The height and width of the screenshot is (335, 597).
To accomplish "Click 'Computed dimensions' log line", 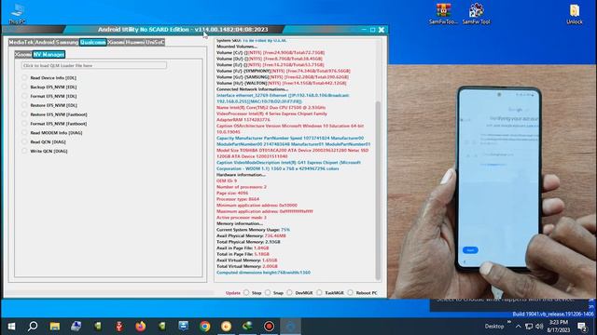I will tap(263, 273).
